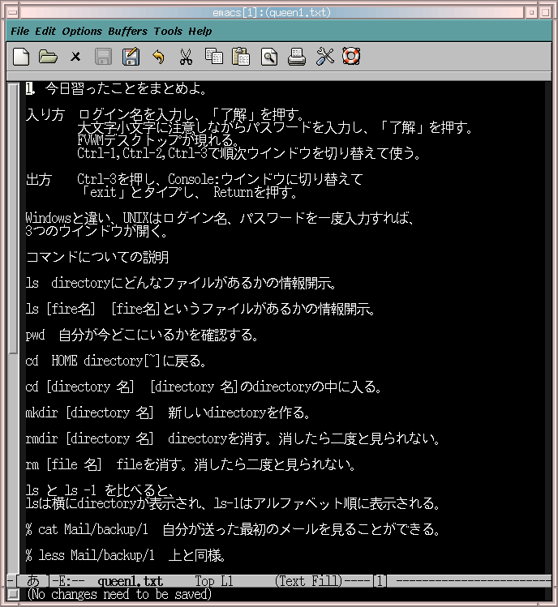This screenshot has width=558, height=607.
Task: Click the vertical scrollbar thumb at left
Action: pyautogui.click(x=13, y=218)
